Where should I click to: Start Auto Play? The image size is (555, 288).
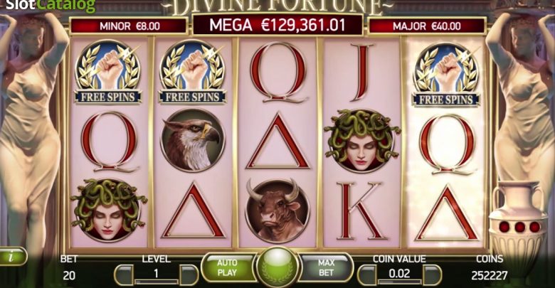[228, 268]
